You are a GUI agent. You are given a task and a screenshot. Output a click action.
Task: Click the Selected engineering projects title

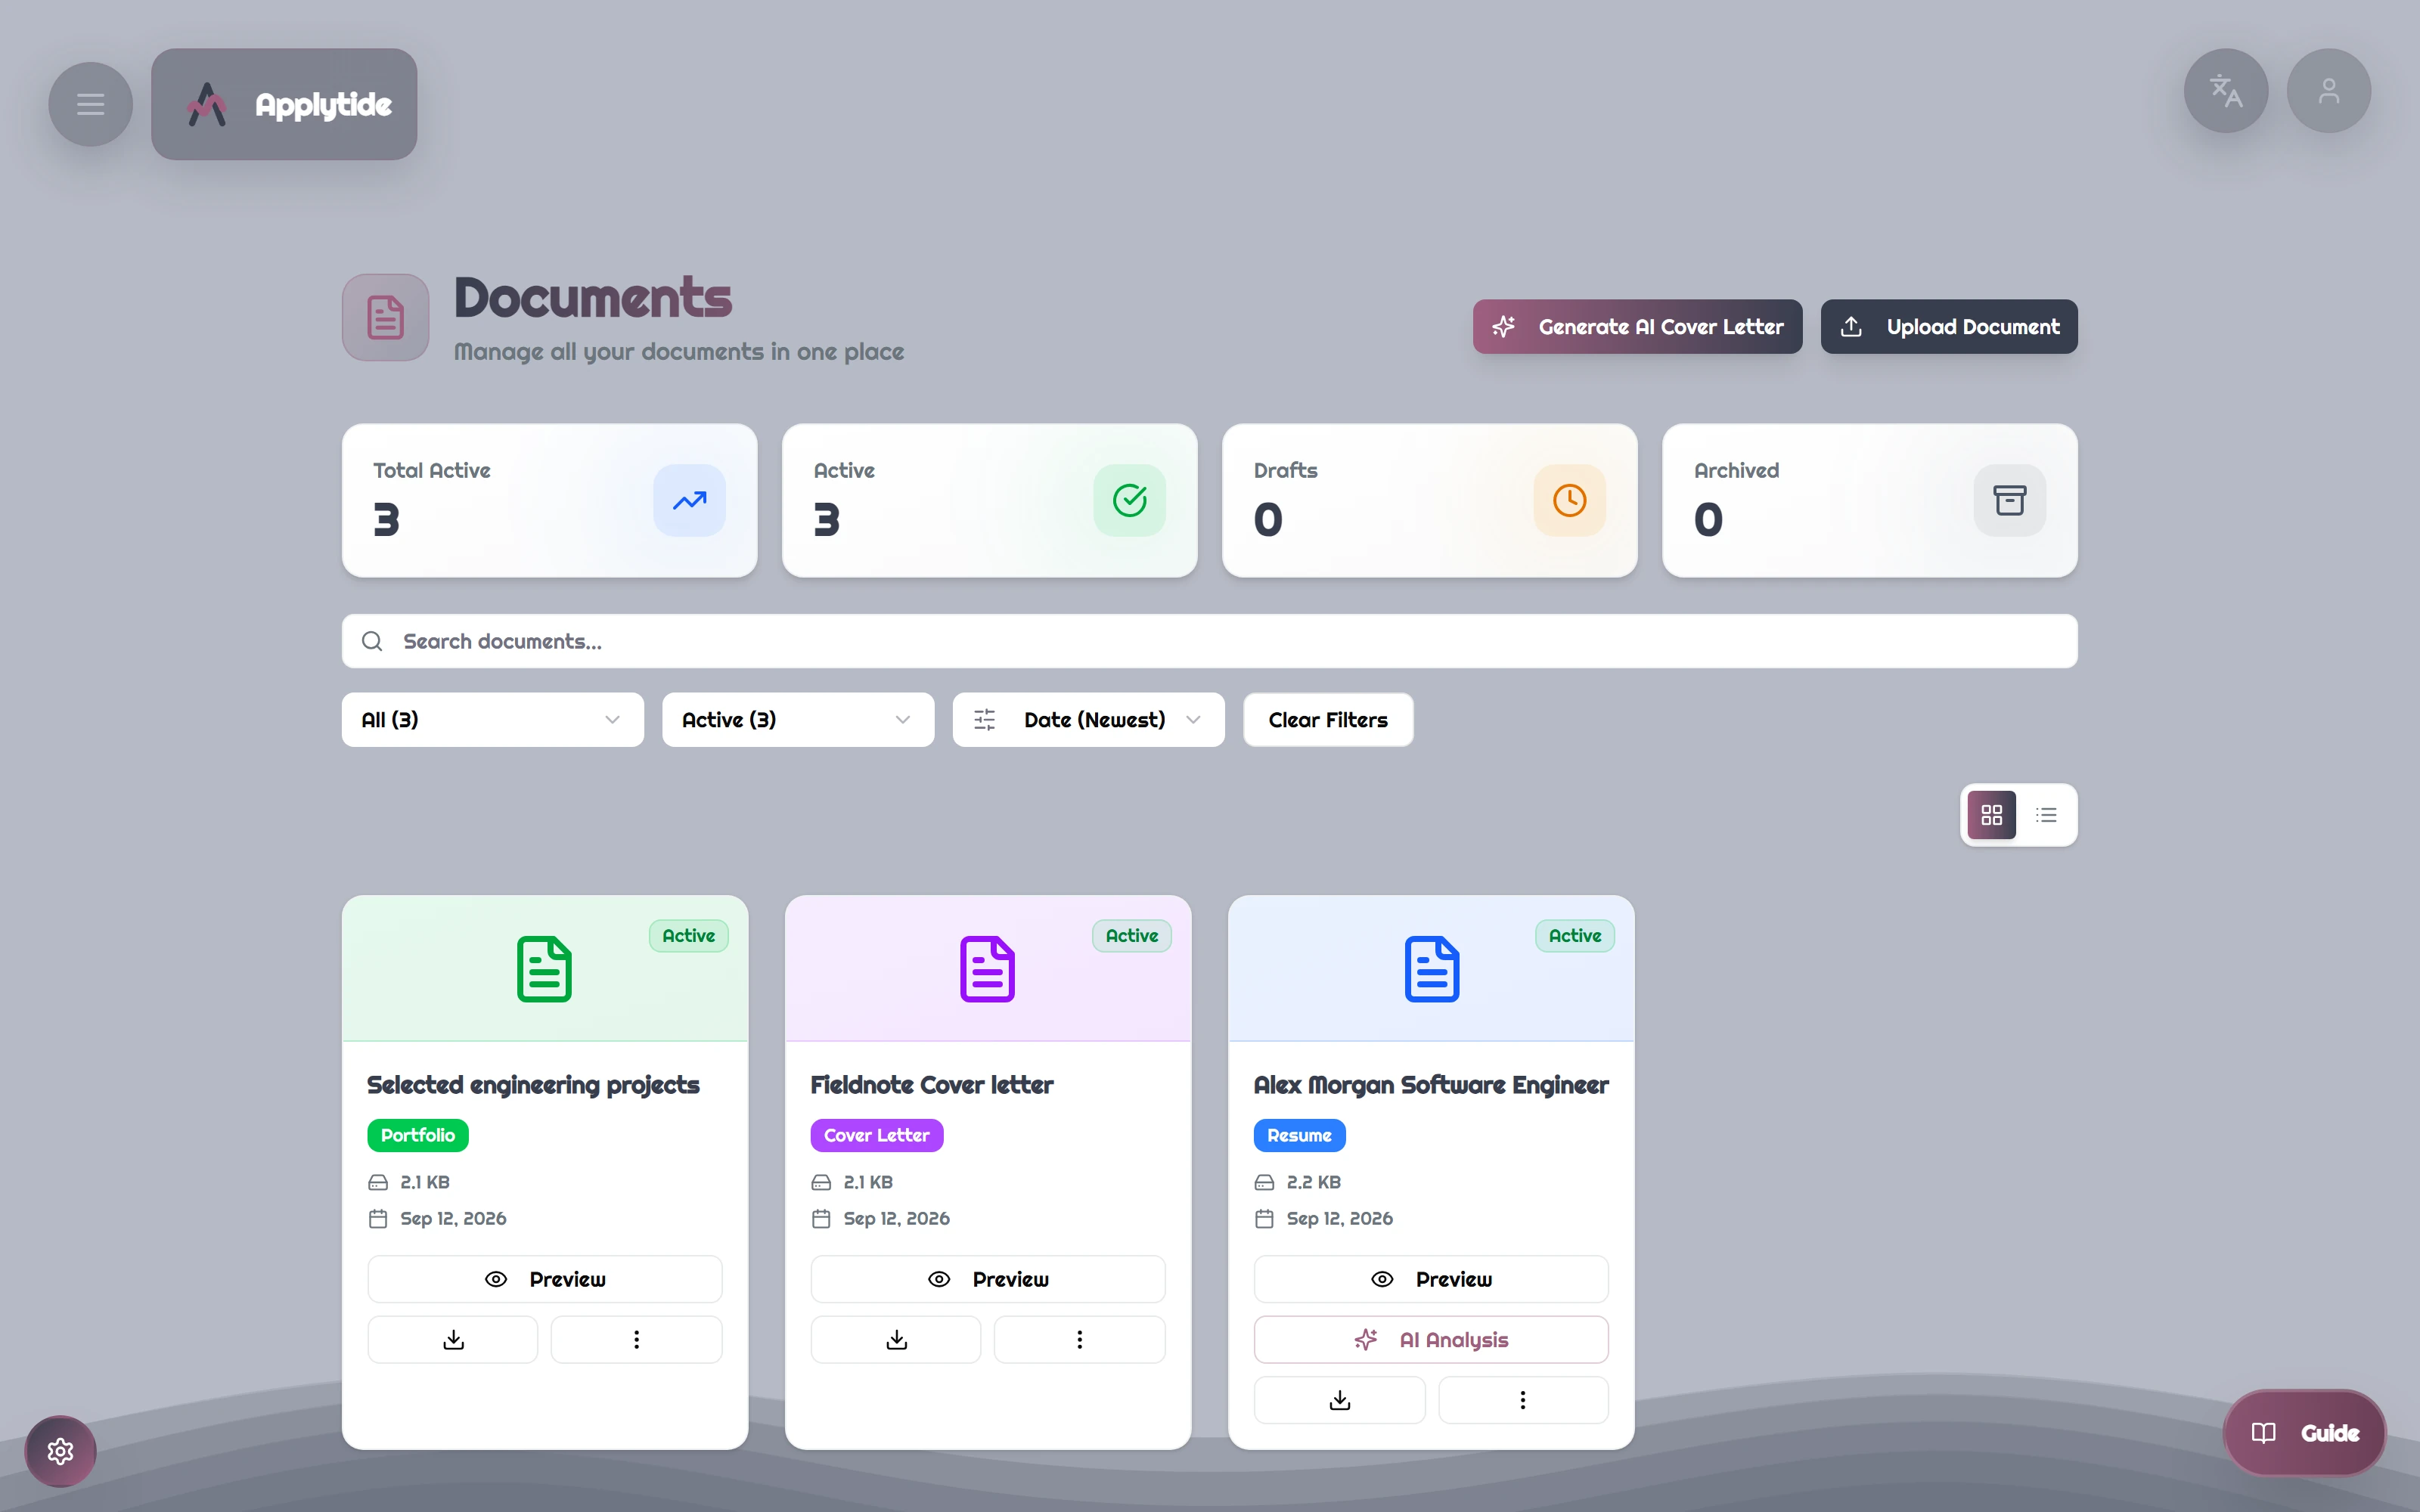pos(533,1085)
